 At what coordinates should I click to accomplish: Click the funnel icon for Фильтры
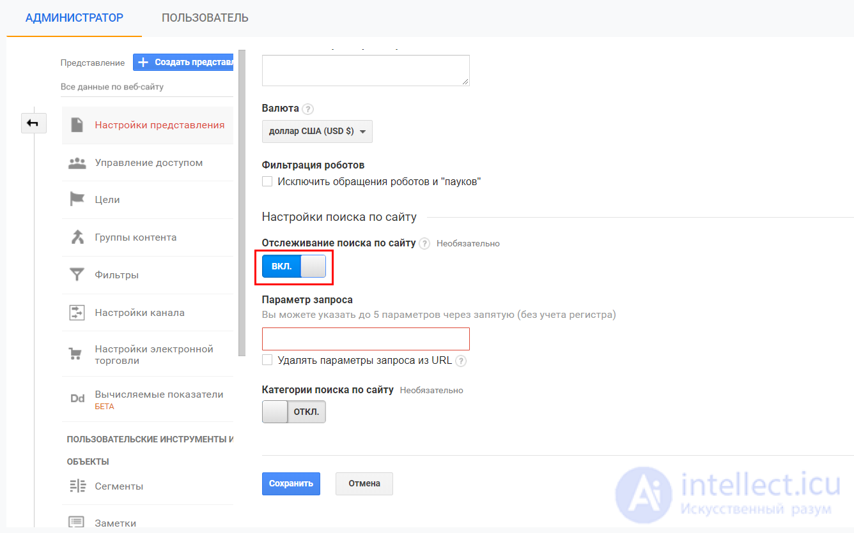pyautogui.click(x=77, y=275)
